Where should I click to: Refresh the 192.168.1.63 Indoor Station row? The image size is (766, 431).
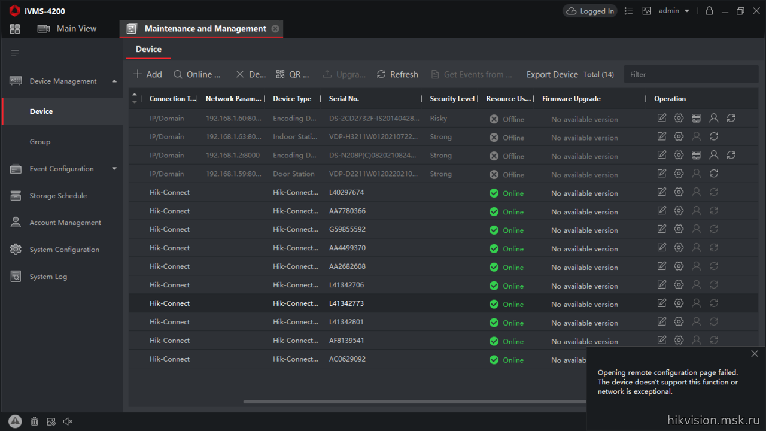click(x=713, y=136)
